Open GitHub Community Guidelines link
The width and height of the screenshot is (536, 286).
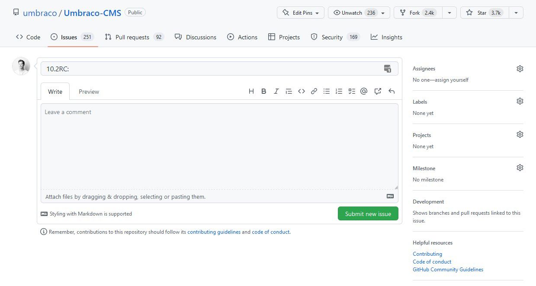(x=448, y=269)
